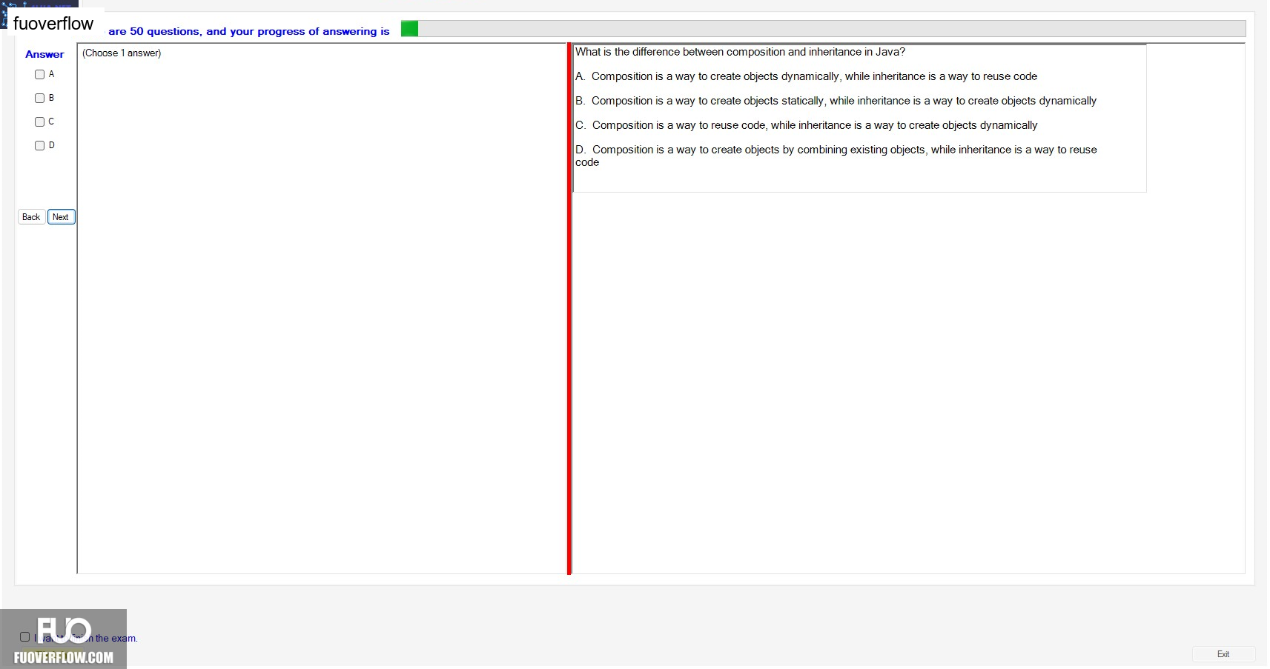This screenshot has height=669, width=1270.
Task: Click the blue 'Answer' heading
Action: coord(44,54)
